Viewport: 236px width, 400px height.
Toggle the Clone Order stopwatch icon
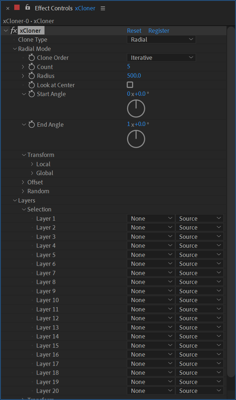pyautogui.click(x=32, y=58)
